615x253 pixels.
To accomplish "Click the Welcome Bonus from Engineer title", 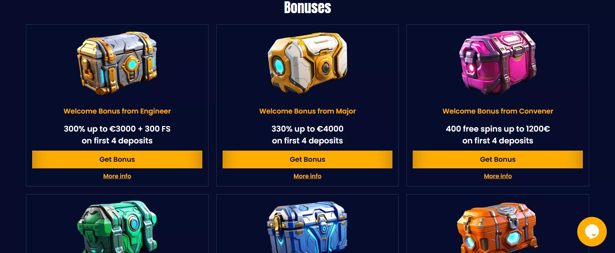I will (117, 111).
